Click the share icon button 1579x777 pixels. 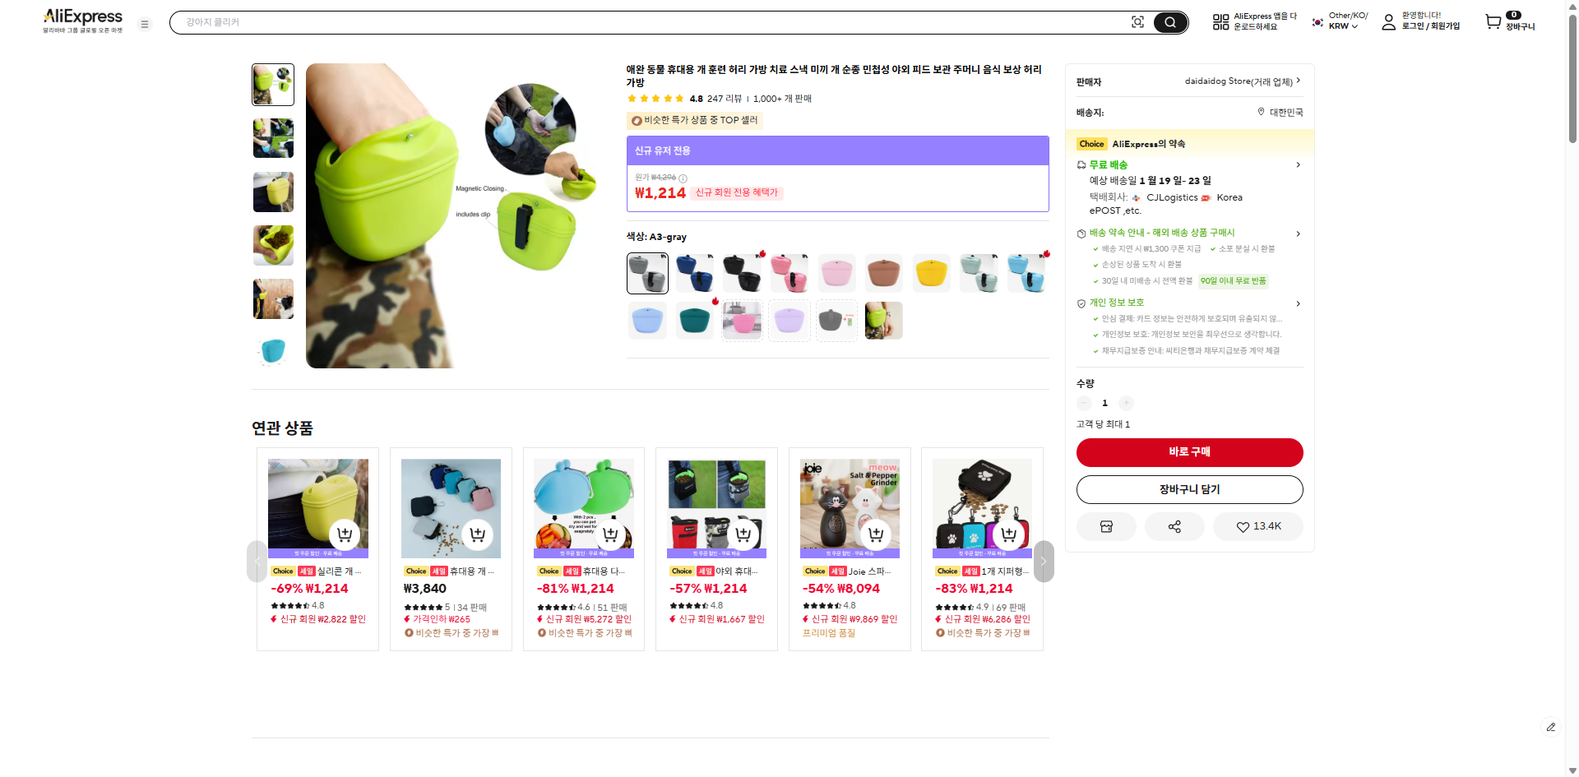click(x=1174, y=526)
